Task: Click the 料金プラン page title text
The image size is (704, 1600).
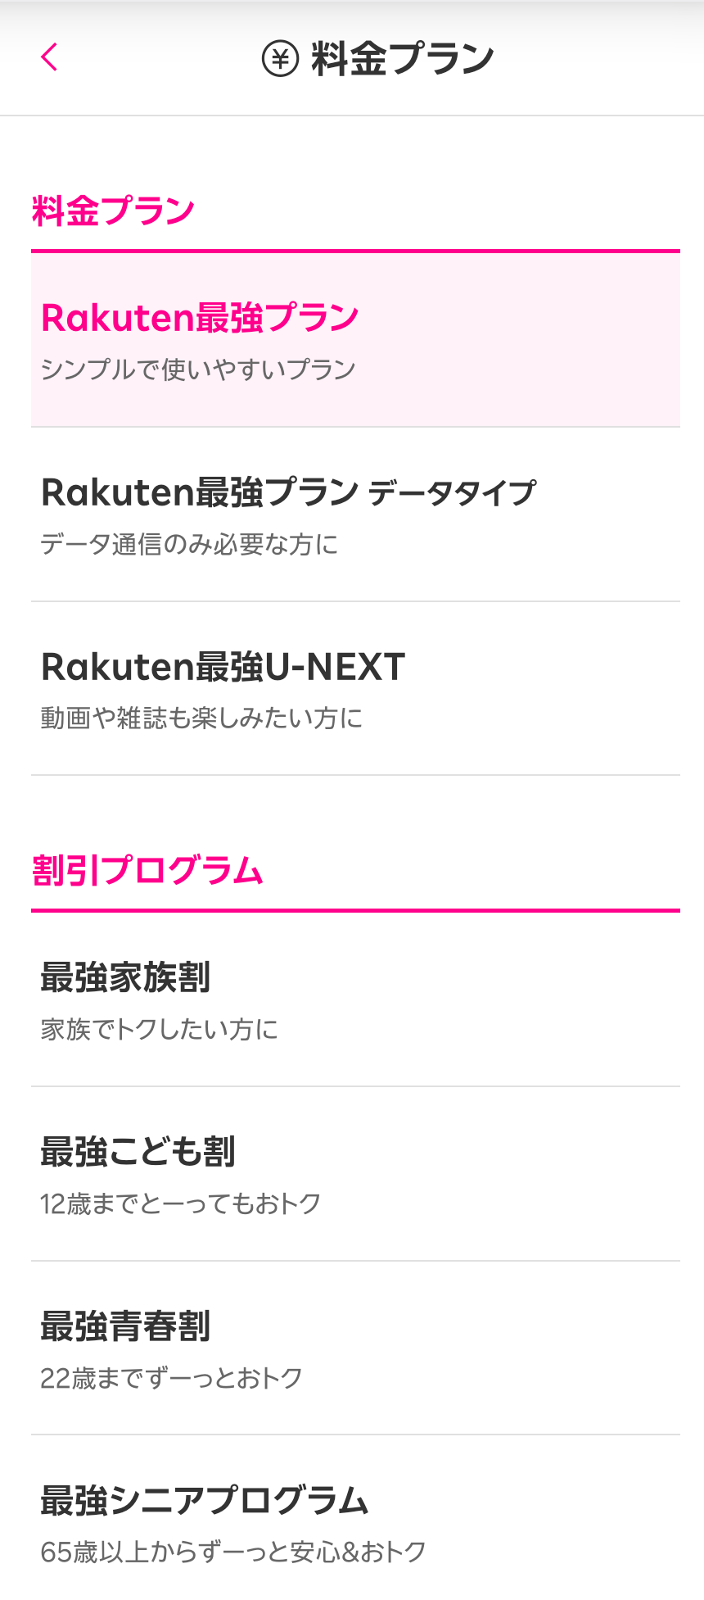Action: (403, 59)
